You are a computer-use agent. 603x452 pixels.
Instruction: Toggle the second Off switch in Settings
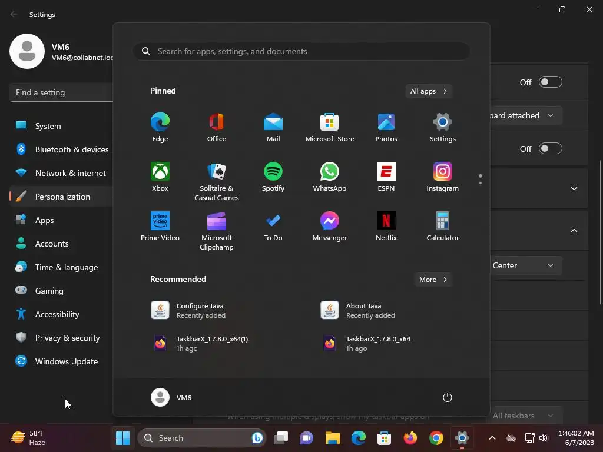click(551, 148)
